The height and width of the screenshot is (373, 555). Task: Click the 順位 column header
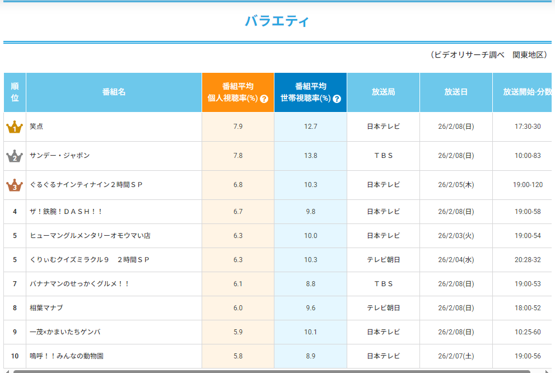(x=15, y=92)
